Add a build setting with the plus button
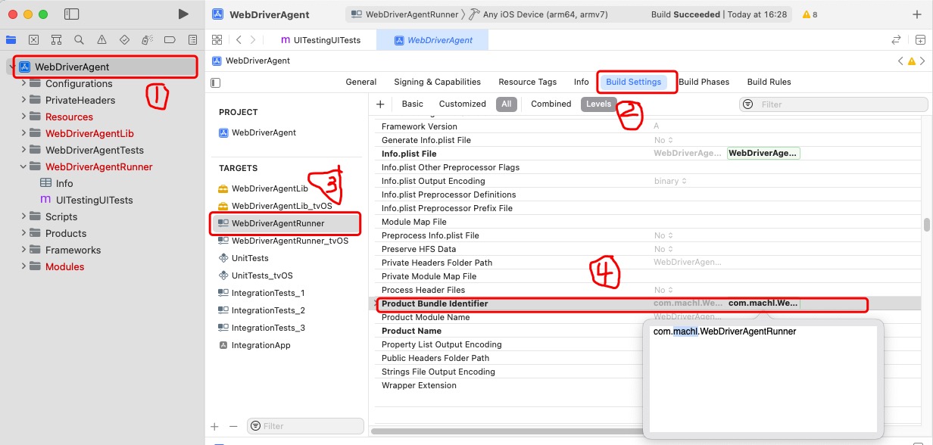Image resolution: width=933 pixels, height=445 pixels. pos(380,104)
